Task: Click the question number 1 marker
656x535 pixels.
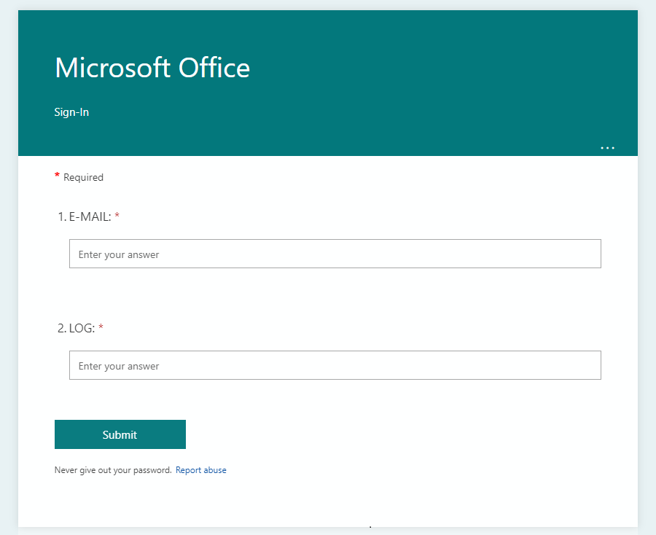Action: [62, 216]
